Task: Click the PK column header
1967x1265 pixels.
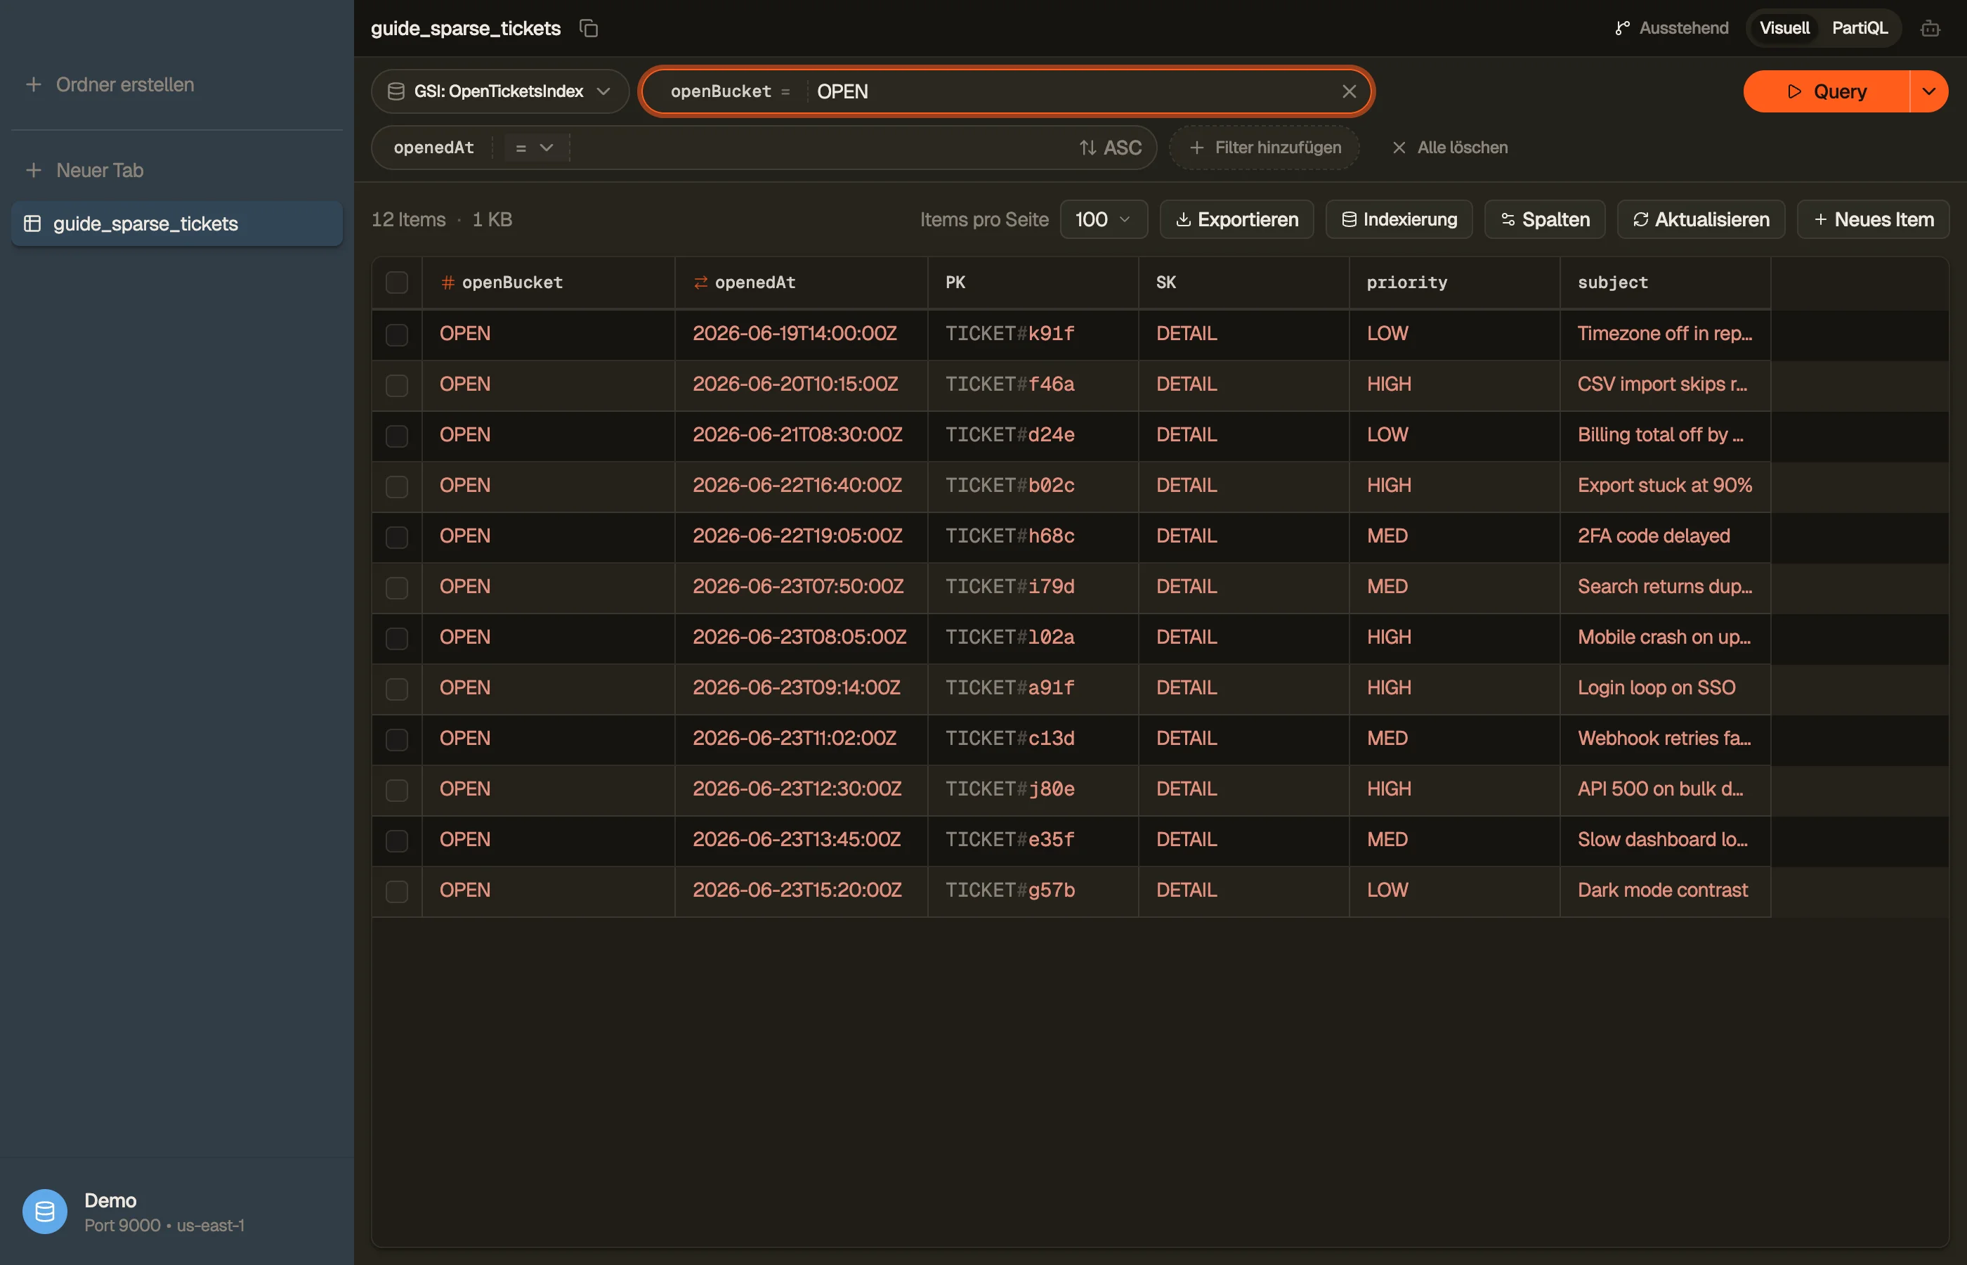Action: 1033,283
